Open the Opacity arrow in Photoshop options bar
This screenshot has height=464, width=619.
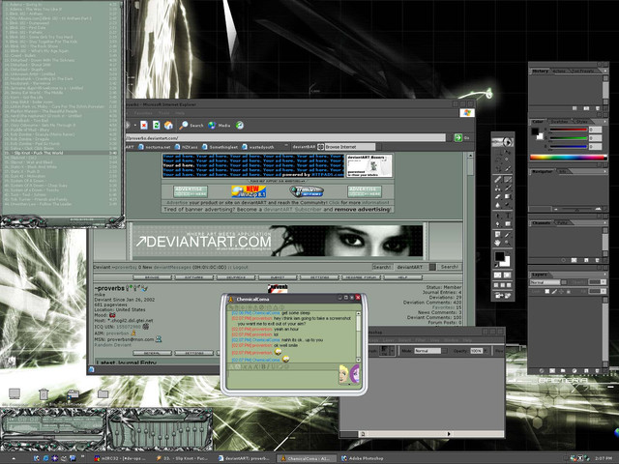pos(486,351)
